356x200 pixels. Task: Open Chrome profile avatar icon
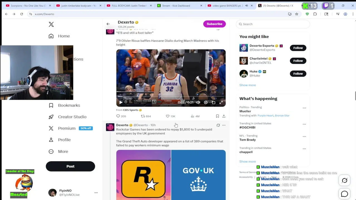point(345,14)
